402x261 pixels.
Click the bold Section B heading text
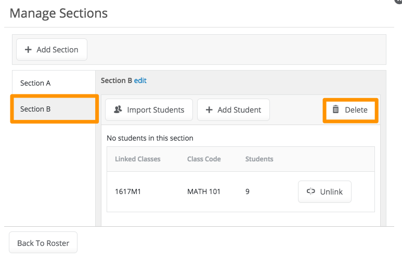[x=116, y=80]
